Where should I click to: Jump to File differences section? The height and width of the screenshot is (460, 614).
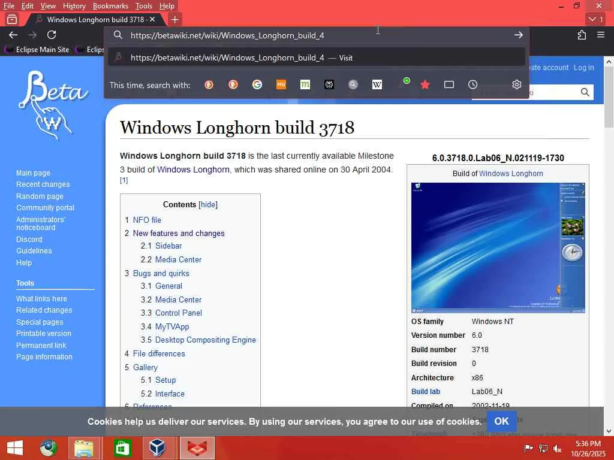(158, 353)
